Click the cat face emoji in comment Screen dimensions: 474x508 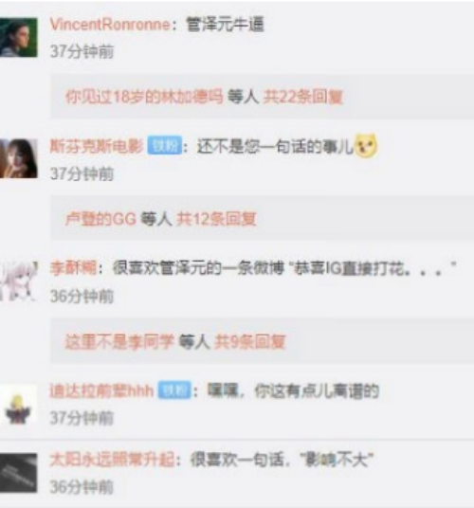pos(366,146)
